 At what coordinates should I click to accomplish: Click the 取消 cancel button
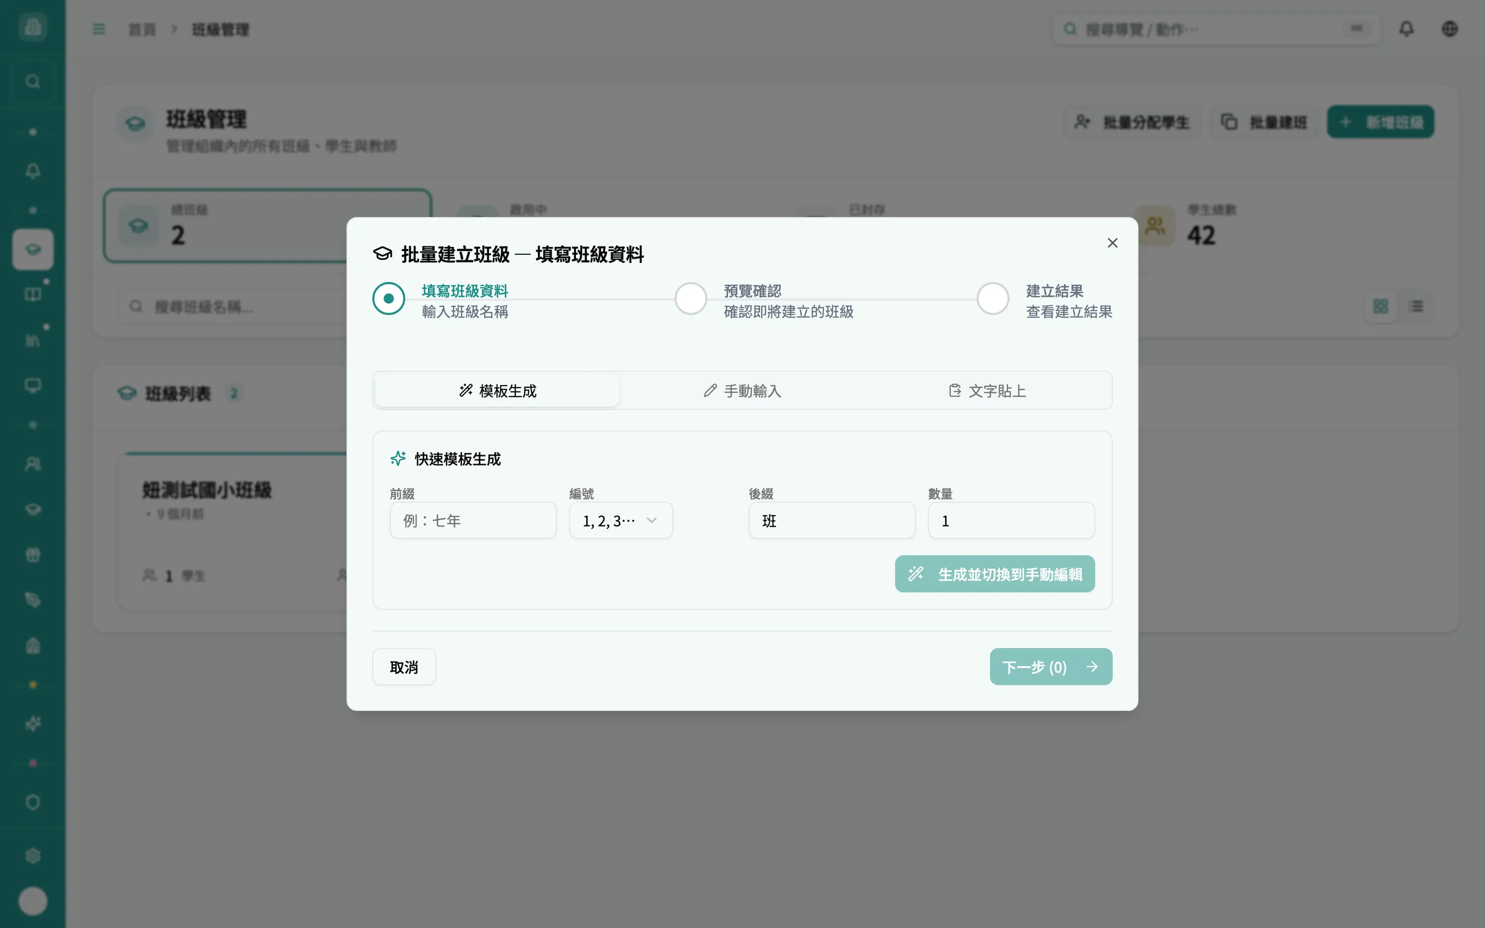pos(404,667)
